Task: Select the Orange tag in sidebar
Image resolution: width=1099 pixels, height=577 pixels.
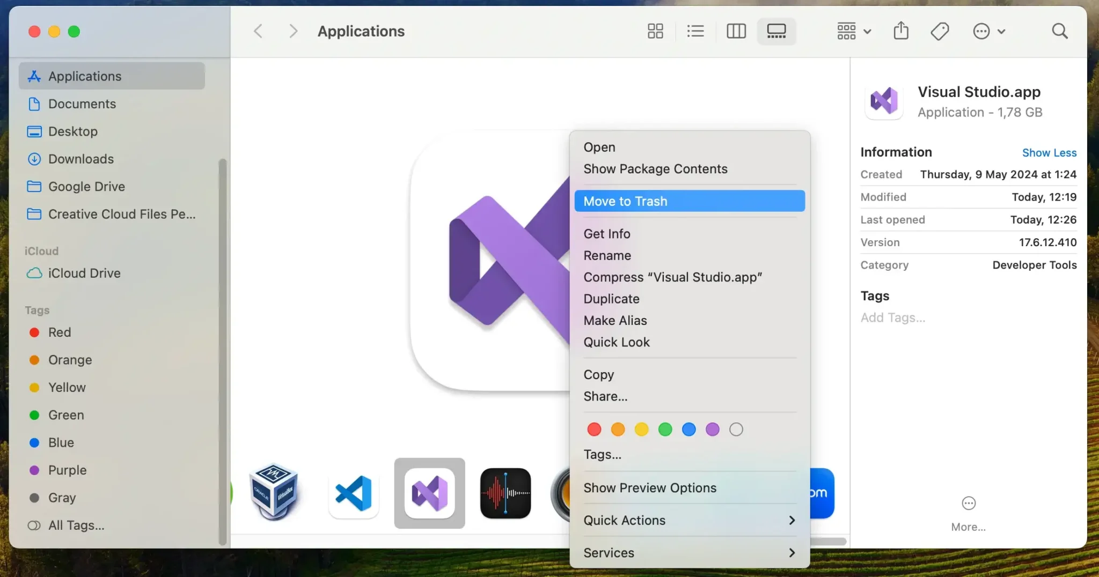Action: pos(112,360)
